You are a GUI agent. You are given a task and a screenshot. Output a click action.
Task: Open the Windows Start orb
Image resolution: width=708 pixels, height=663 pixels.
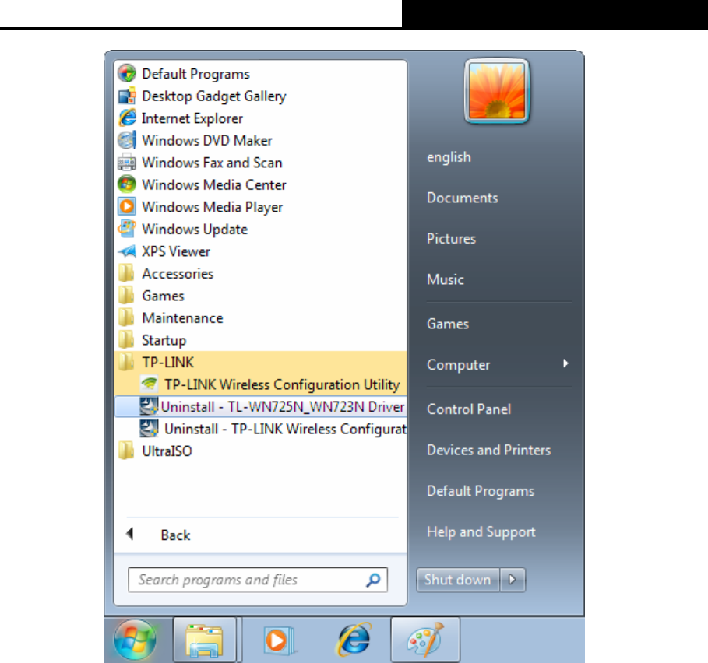(x=135, y=640)
